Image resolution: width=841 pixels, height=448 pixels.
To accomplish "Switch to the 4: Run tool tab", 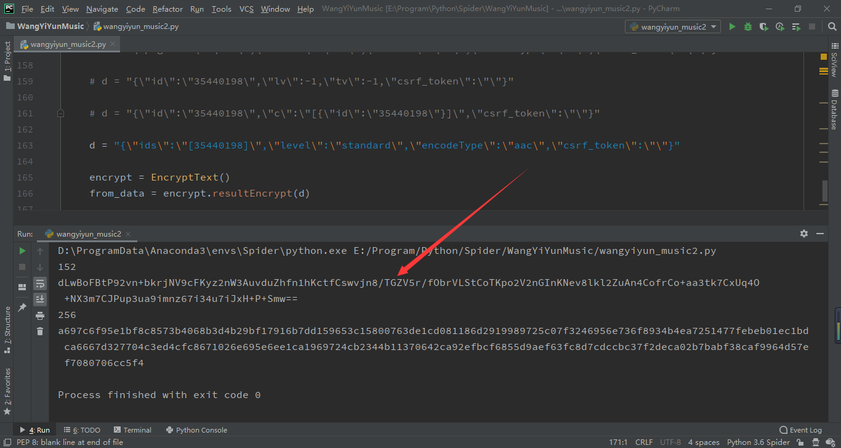I will click(x=35, y=430).
